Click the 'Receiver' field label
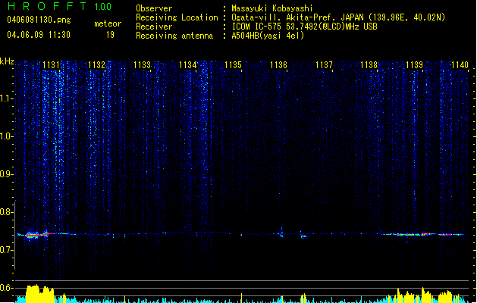The width and height of the screenshot is (477, 303). point(154,27)
